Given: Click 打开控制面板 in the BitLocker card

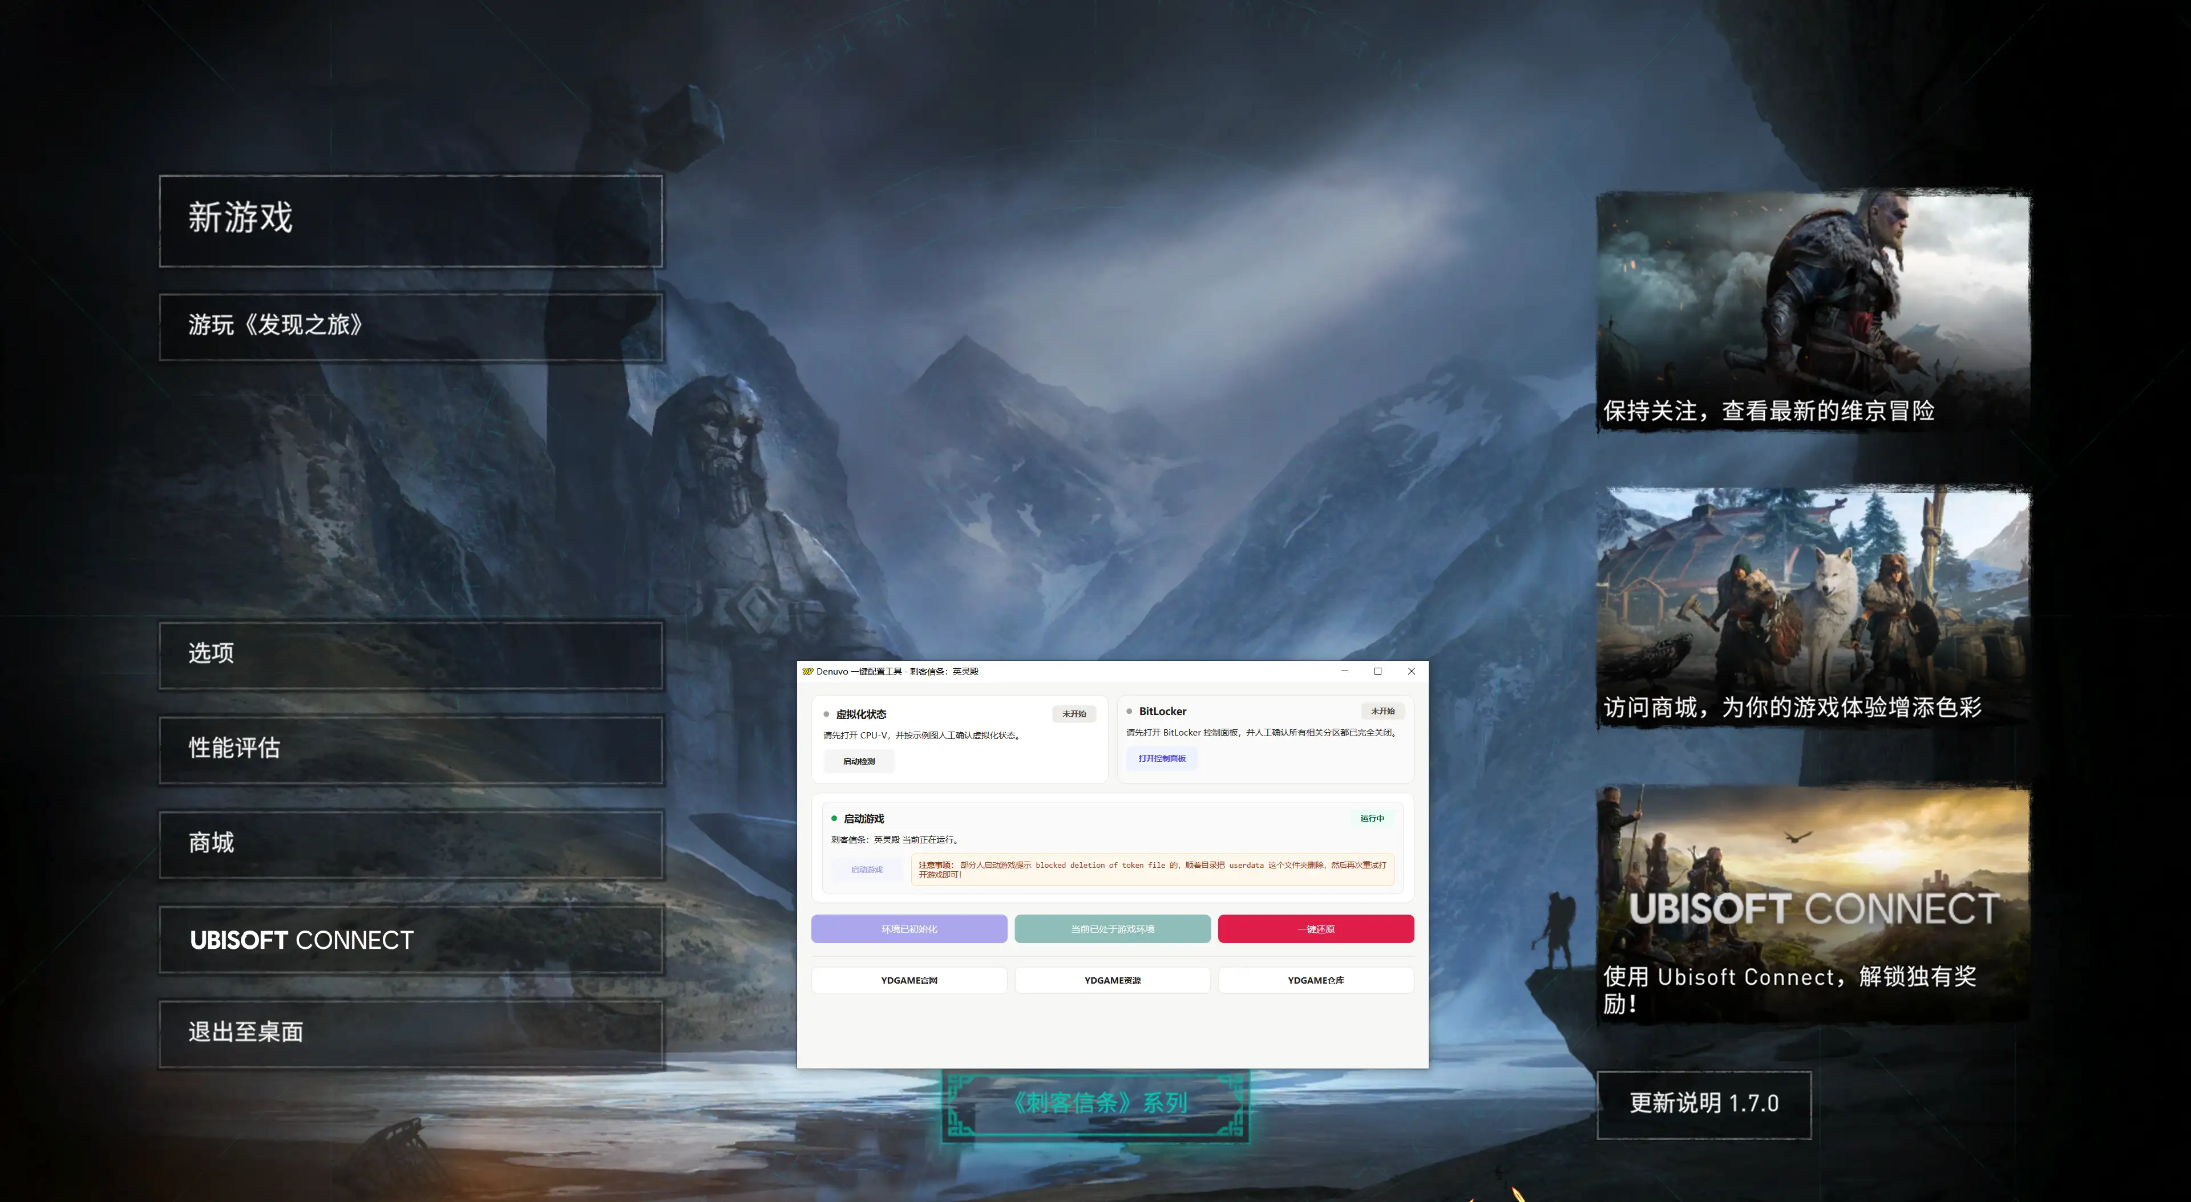Looking at the screenshot, I should (1162, 758).
